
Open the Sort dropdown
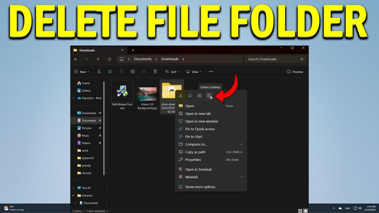172,72
